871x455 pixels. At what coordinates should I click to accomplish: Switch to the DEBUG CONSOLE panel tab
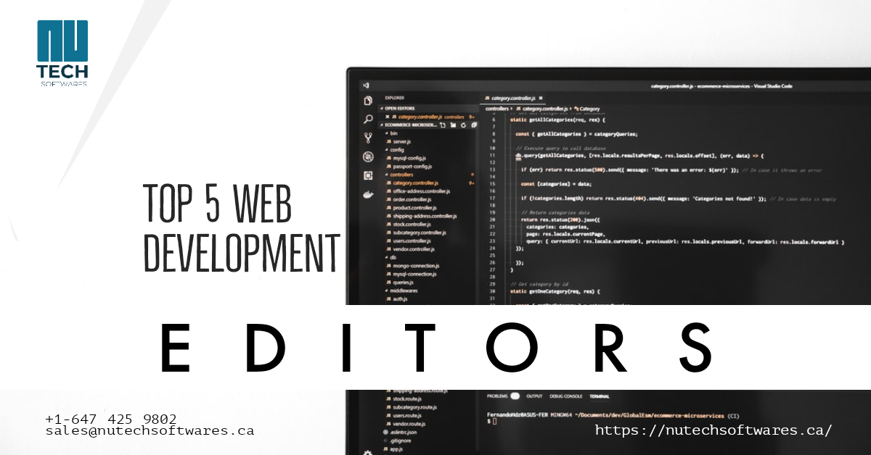coord(566,396)
